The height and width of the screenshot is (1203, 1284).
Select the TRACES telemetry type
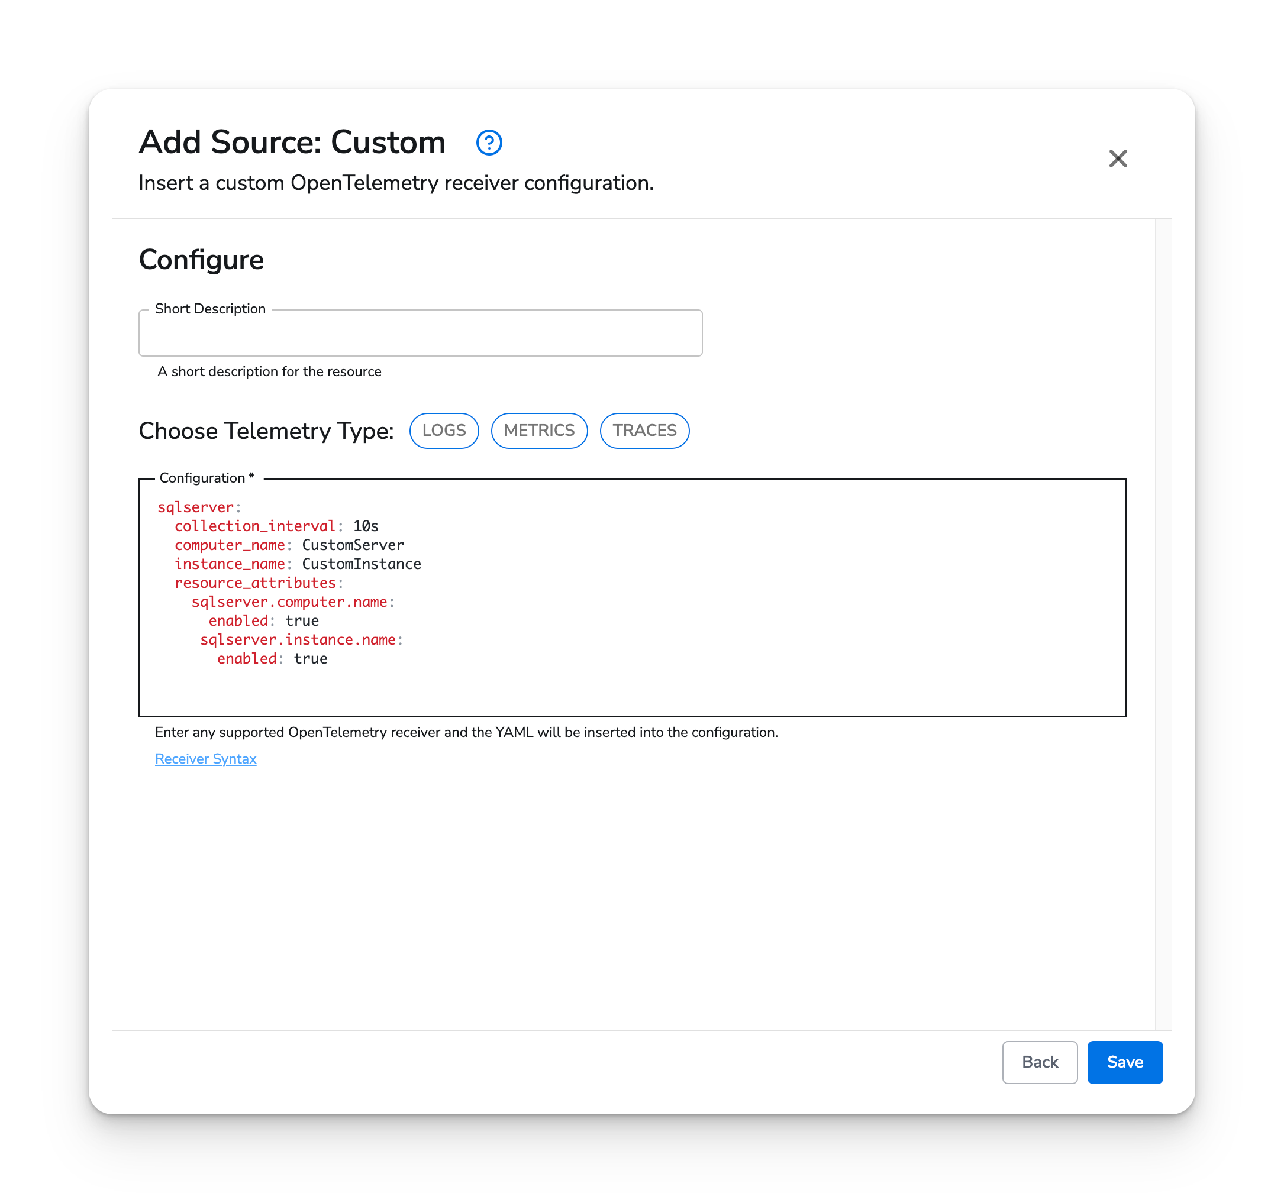click(644, 430)
